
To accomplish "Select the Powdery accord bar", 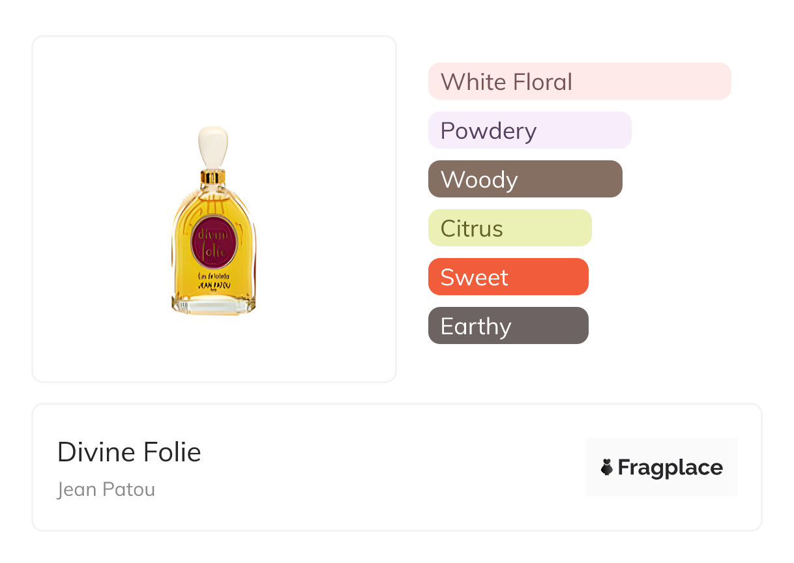I will [x=529, y=130].
